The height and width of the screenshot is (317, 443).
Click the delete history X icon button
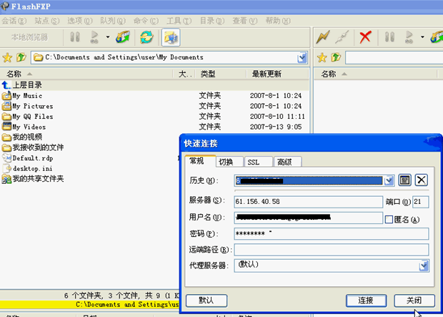pos(422,180)
